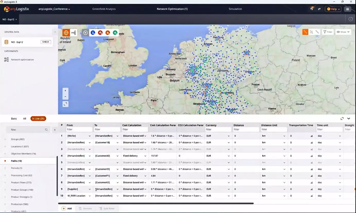The width and height of the screenshot is (356, 213).
Task: Toggle the Show visibility options on map
Action: (343, 32)
